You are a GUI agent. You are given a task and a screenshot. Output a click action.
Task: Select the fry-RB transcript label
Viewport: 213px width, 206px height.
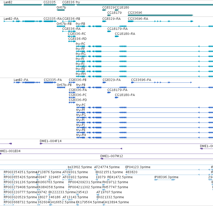pyautogui.click(x=80, y=24)
